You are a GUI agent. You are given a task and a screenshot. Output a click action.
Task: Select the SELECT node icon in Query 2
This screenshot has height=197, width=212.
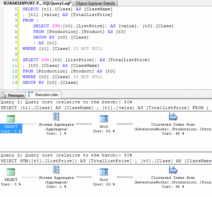point(11,172)
